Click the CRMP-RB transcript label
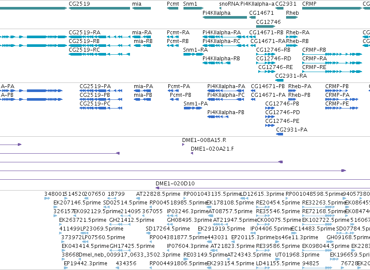Screen dimensions: 370x270 tap(314, 50)
